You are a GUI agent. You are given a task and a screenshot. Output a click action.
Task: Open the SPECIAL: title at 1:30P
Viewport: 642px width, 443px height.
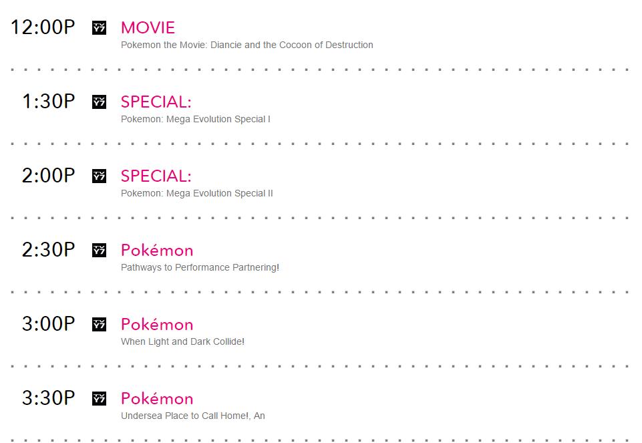coord(156,102)
